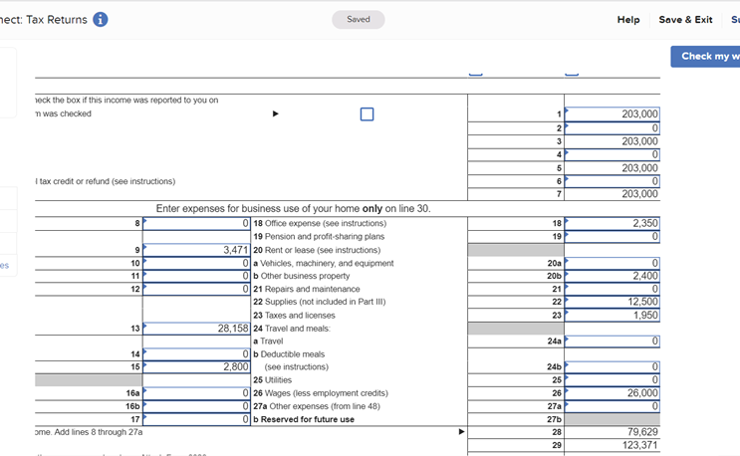Edit the line 17 input field
The height and width of the screenshot is (456, 740).
[x=196, y=419]
